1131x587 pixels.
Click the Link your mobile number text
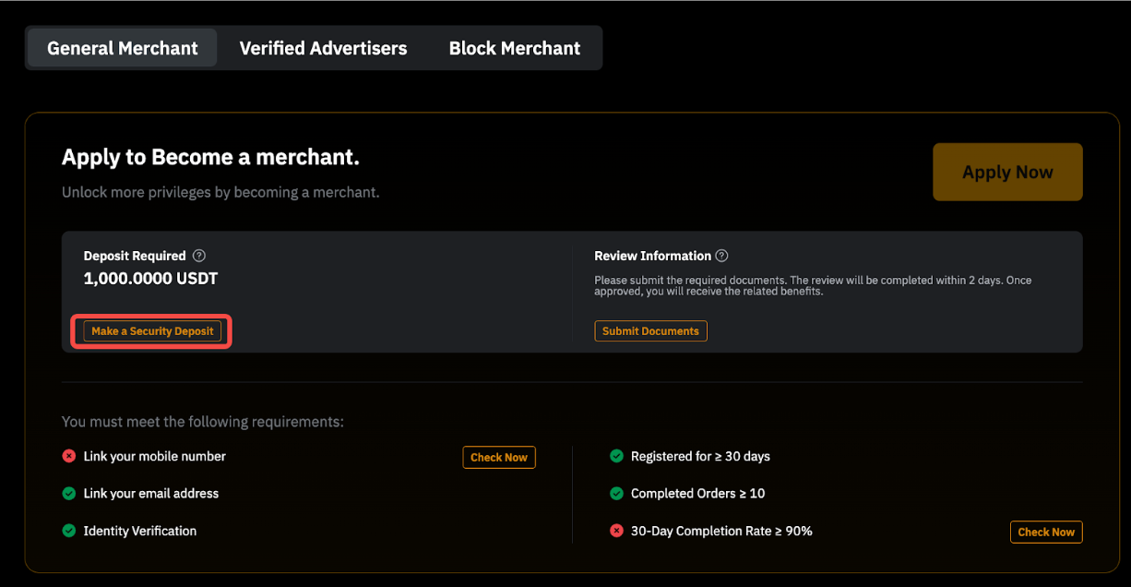[154, 456]
